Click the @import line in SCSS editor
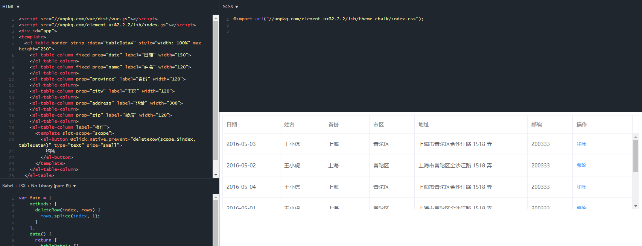The width and height of the screenshot is (642, 246). click(328, 19)
